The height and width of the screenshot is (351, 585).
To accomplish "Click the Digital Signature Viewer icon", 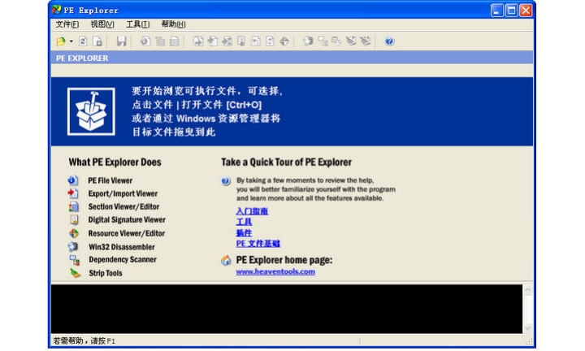I will pos(74,220).
